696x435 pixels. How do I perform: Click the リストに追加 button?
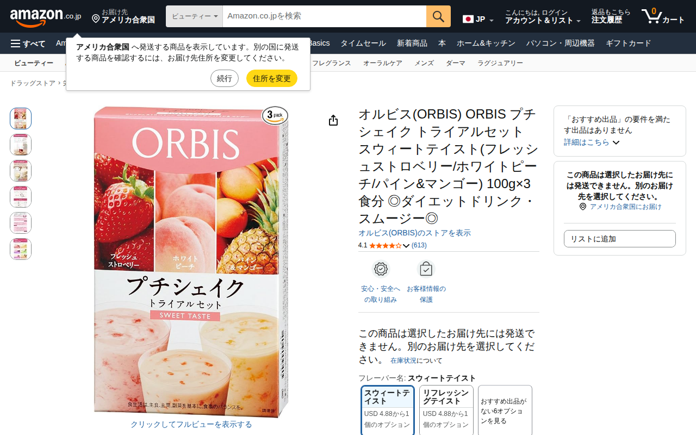(620, 239)
